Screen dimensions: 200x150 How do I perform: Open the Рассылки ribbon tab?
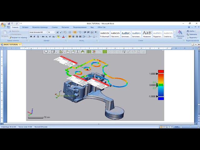pos(65,27)
